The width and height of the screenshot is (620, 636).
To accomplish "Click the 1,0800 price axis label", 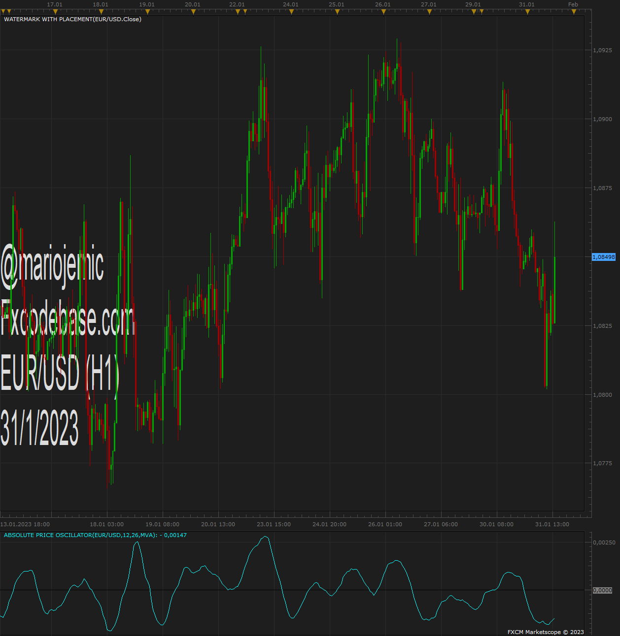I will (x=602, y=395).
